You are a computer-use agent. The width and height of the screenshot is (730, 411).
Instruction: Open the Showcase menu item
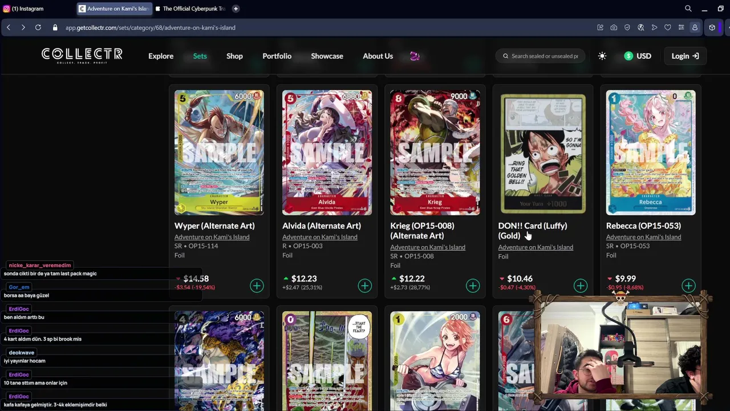[x=327, y=56]
